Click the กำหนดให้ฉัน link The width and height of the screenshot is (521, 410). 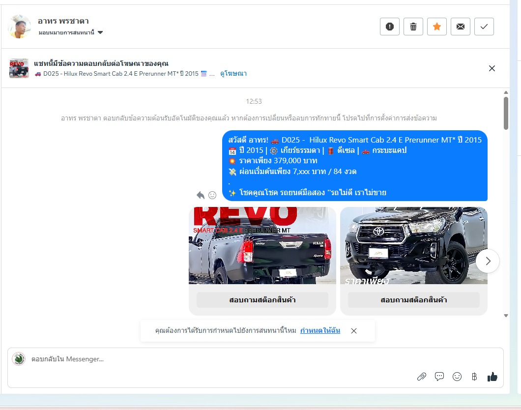click(320, 330)
